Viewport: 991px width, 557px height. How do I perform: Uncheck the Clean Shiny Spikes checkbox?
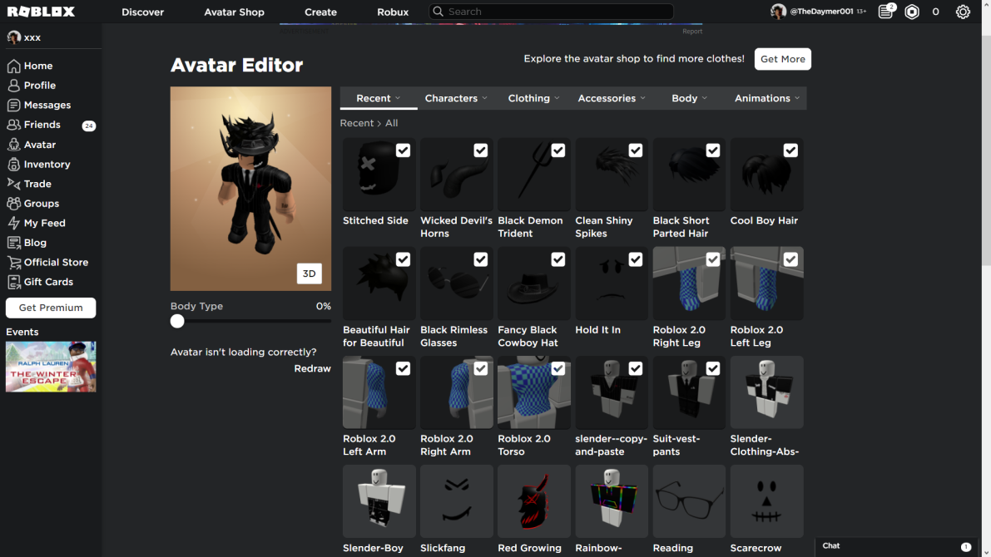coord(636,150)
